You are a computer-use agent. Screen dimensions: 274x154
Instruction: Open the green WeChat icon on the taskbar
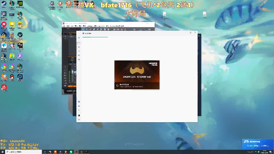[x=71, y=152]
